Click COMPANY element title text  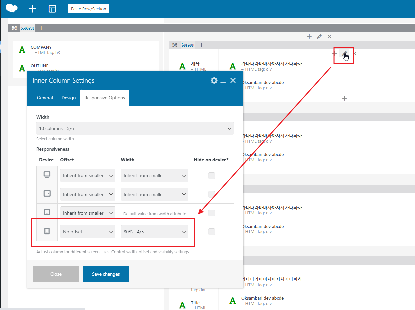coord(41,47)
